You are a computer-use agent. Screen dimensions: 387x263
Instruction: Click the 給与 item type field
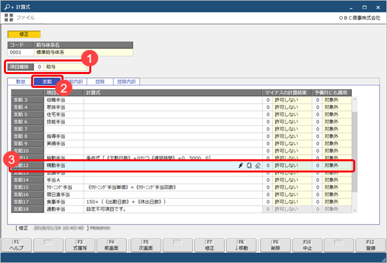click(65, 67)
